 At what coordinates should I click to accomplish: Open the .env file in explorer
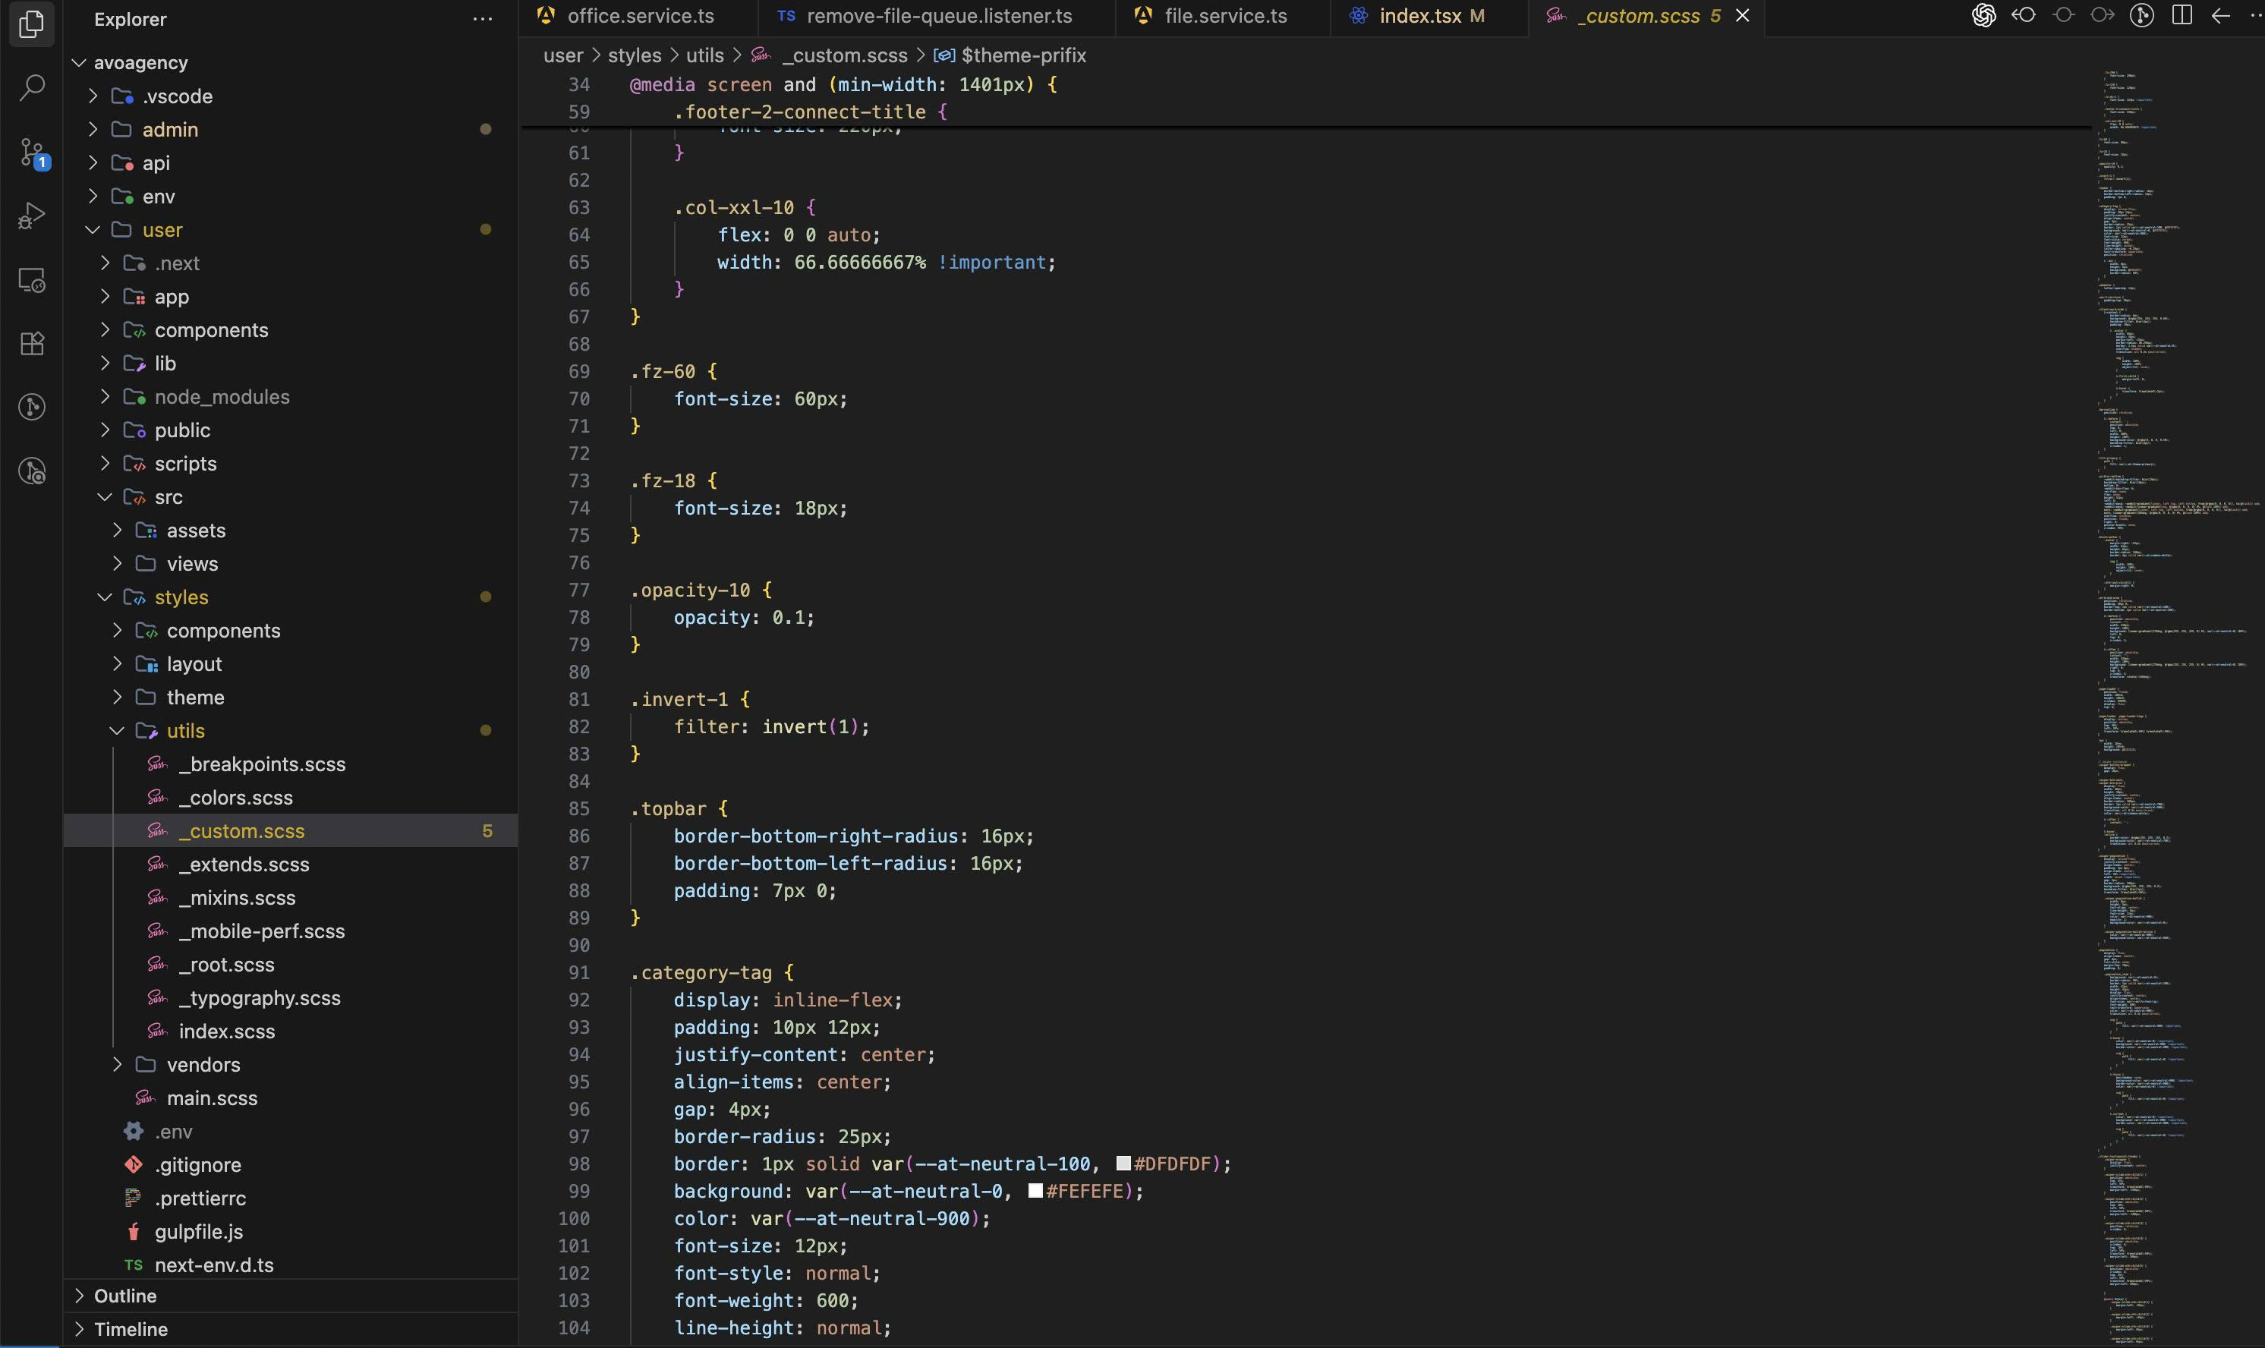point(291,1131)
